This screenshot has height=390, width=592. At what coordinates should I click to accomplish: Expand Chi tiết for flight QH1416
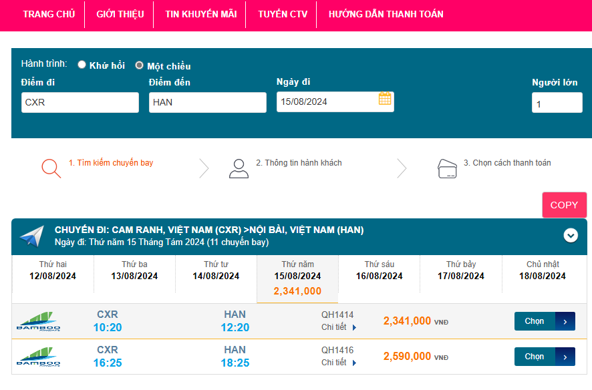tap(339, 363)
